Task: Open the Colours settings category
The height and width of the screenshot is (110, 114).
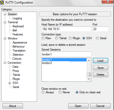Action: 17,59
